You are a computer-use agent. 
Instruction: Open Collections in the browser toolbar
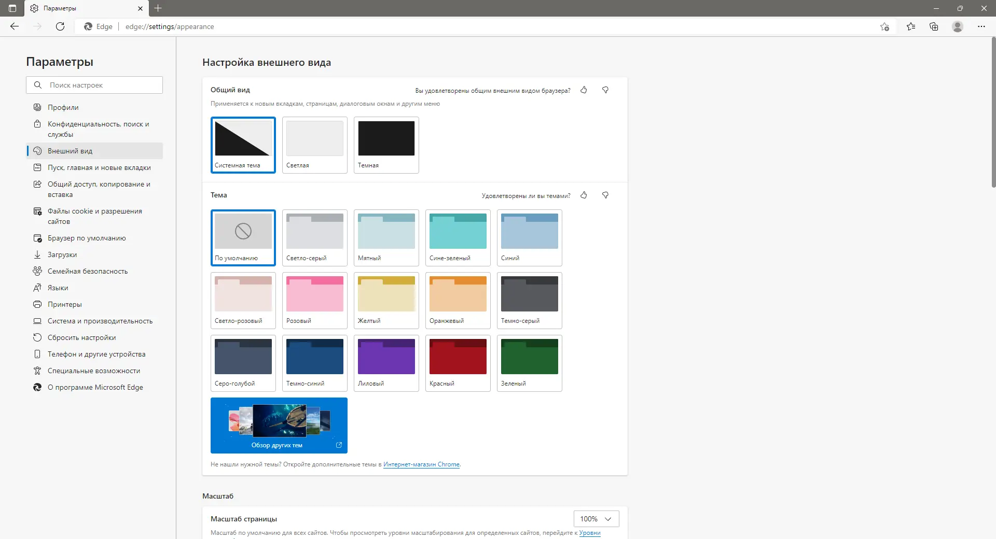pyautogui.click(x=933, y=26)
